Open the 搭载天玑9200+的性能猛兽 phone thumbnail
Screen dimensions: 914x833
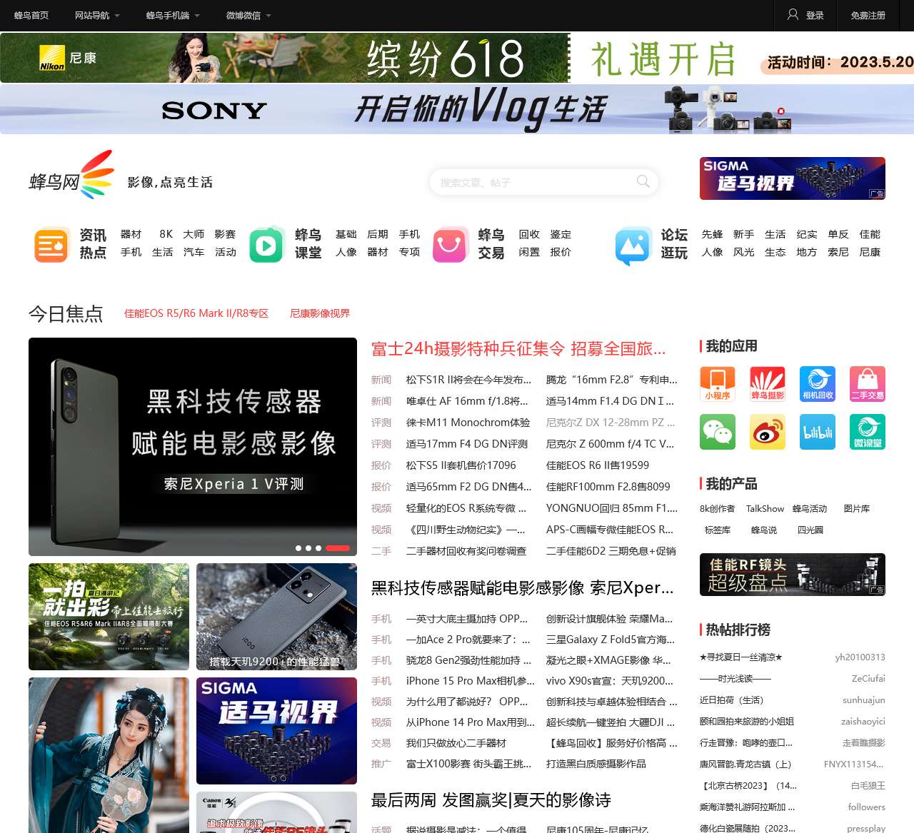[x=276, y=617]
